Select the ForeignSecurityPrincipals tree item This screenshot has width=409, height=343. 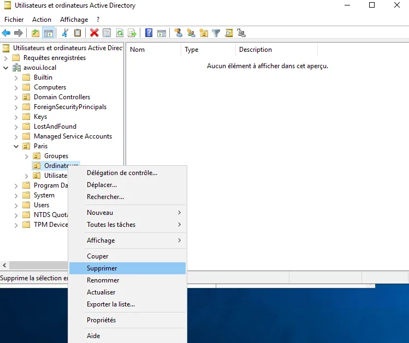tap(70, 107)
